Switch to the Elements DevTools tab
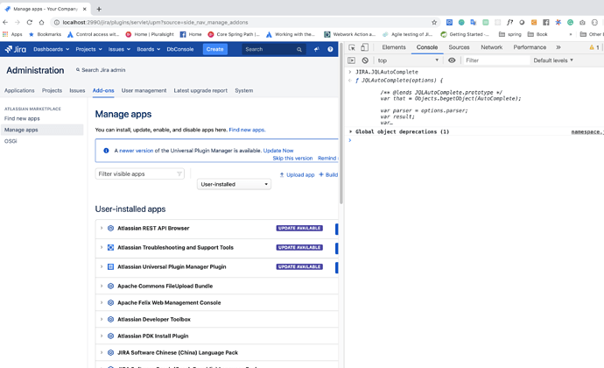The height and width of the screenshot is (368, 604). [394, 47]
